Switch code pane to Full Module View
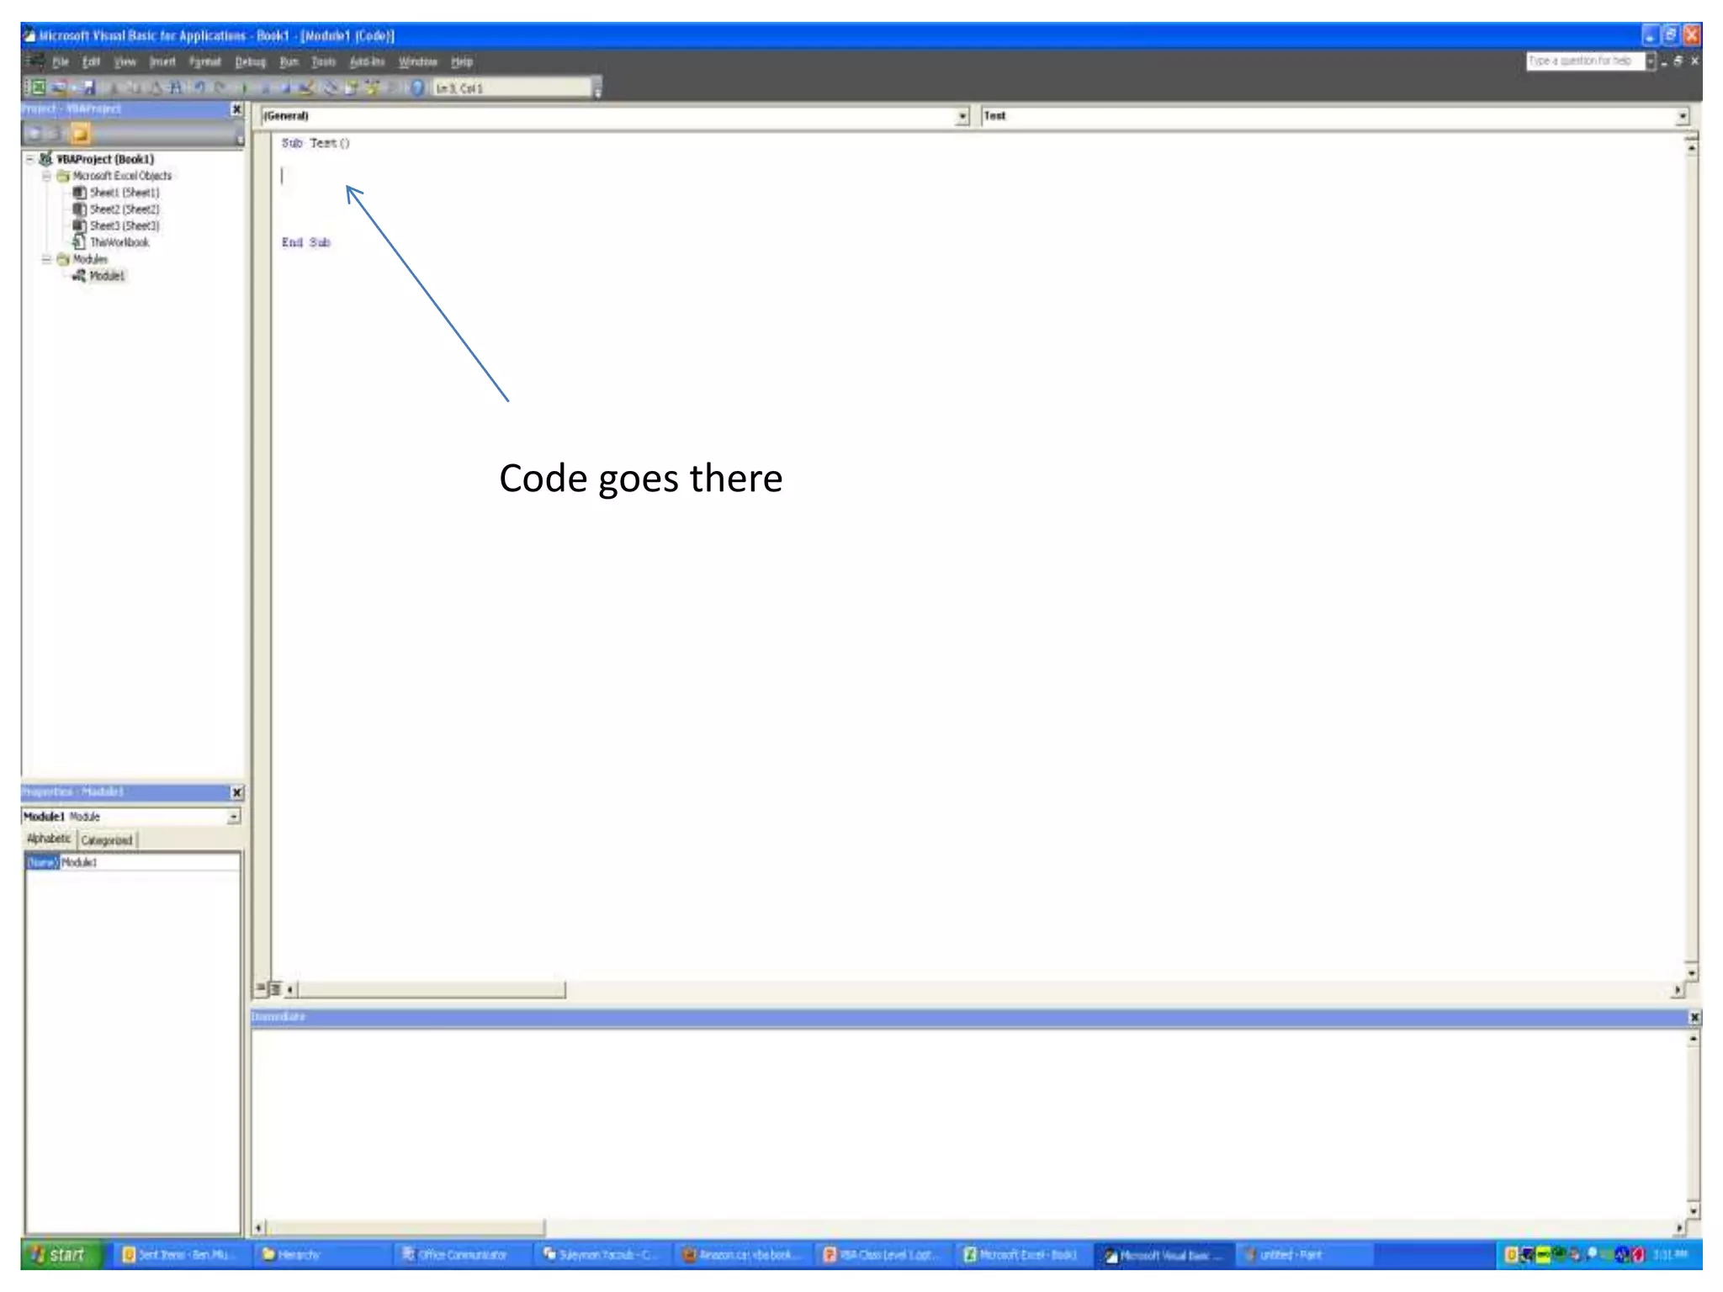 point(275,989)
